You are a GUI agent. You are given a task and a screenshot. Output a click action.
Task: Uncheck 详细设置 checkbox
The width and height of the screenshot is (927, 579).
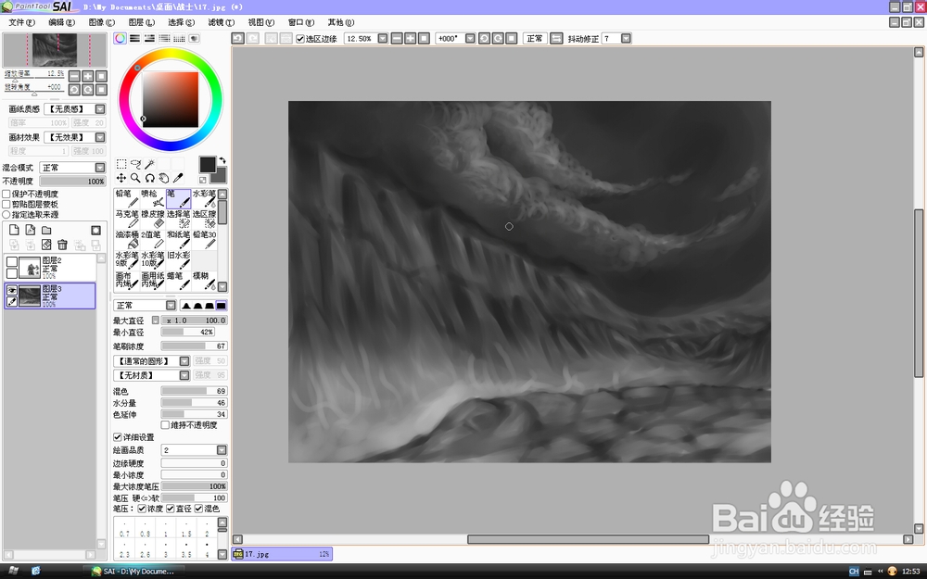[117, 437]
